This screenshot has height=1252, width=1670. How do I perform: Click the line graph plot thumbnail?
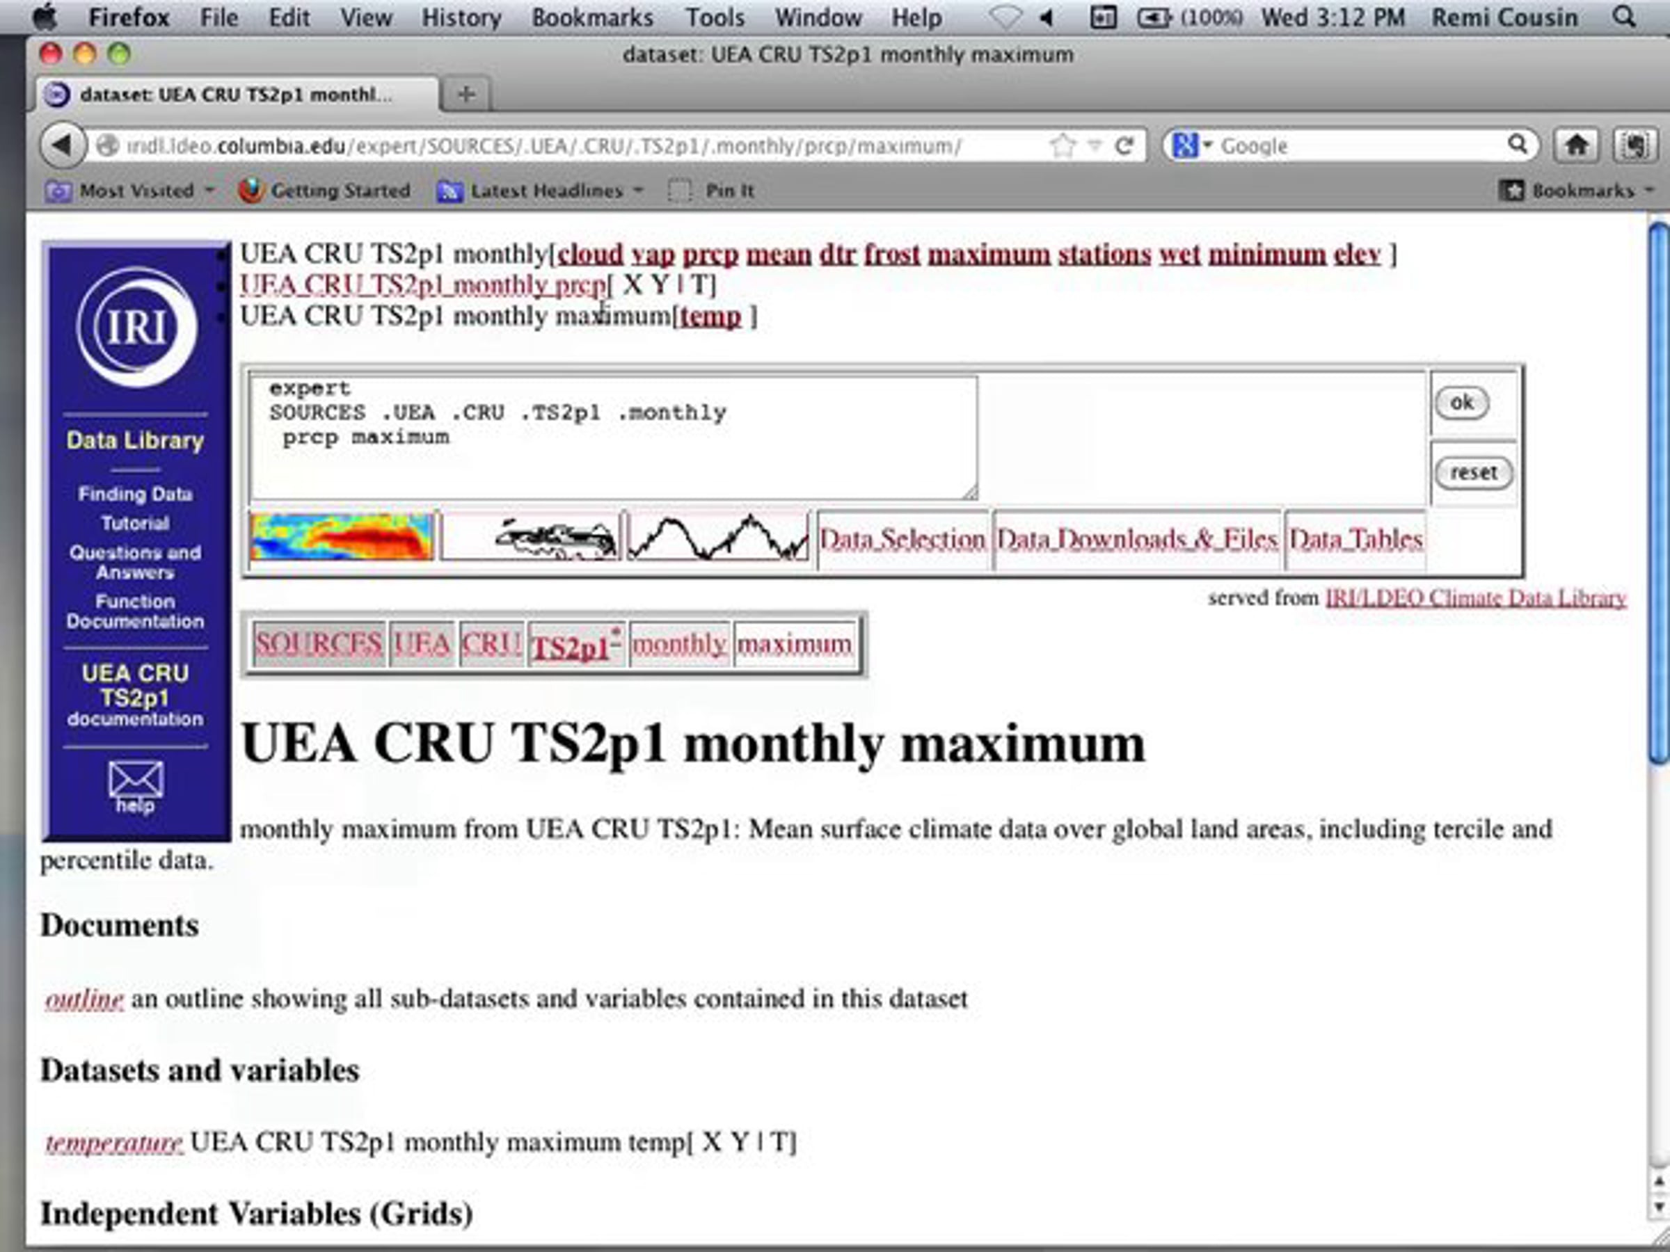coord(718,538)
